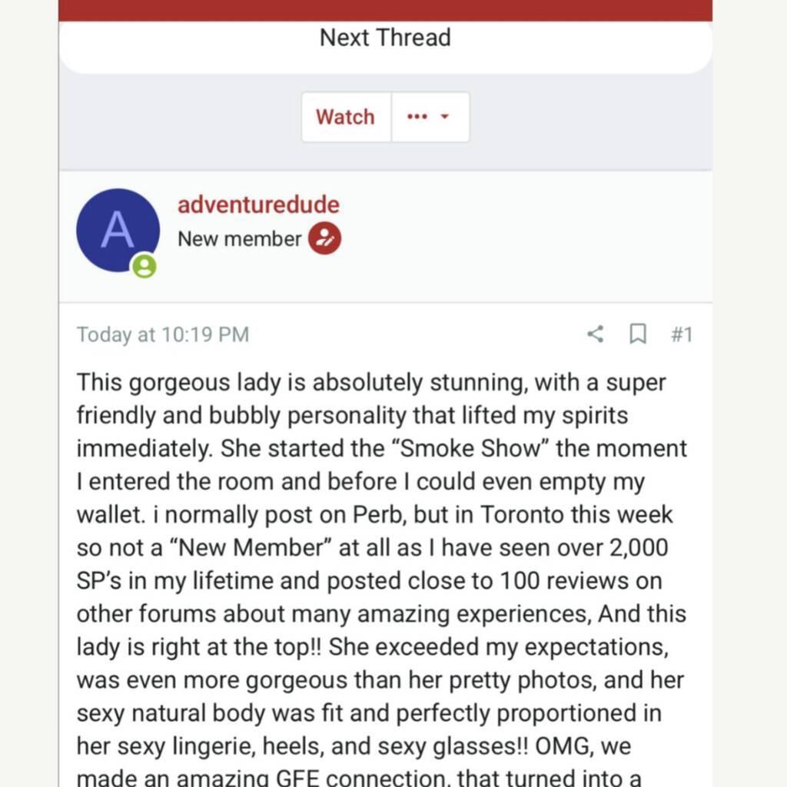
Task: Click the green online status indicator
Action: pyautogui.click(x=144, y=267)
